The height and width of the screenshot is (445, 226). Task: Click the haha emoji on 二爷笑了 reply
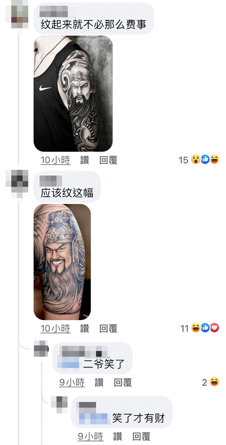click(x=215, y=382)
